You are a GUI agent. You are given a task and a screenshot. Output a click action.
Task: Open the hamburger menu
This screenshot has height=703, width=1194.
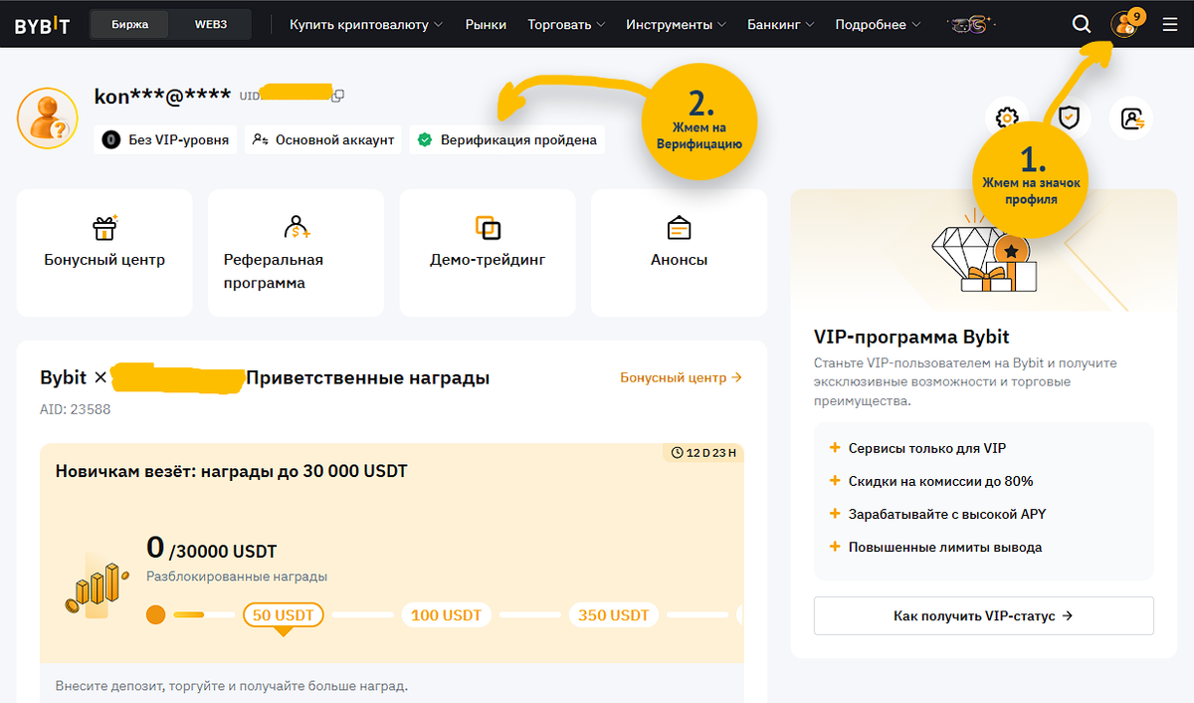tap(1170, 23)
